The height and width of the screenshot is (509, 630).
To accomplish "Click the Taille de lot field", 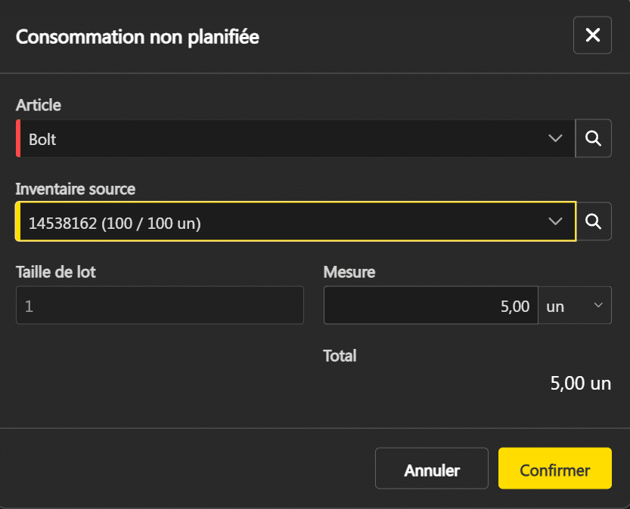I will click(x=160, y=305).
